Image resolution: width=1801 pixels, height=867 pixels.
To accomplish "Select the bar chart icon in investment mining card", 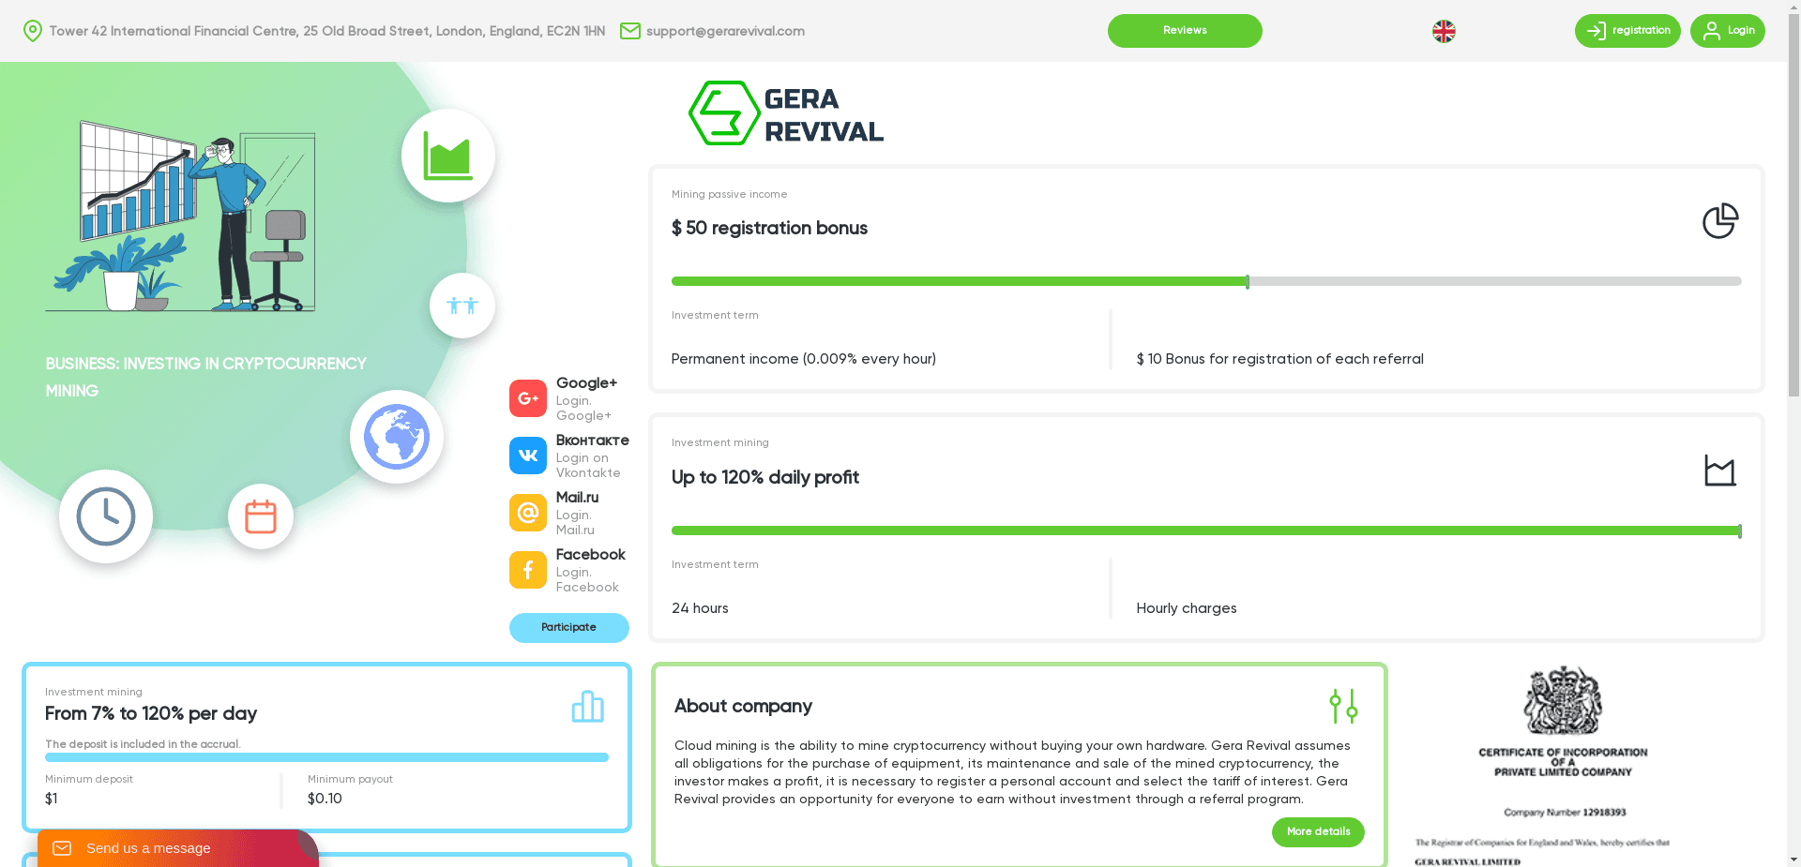I will (587, 707).
